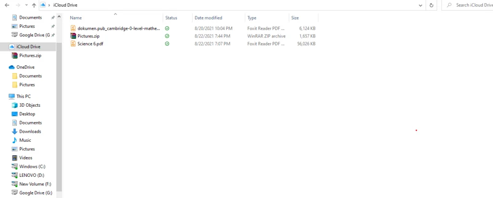Click the WinRAR ZIP archive type cell
This screenshot has height=198, width=493.
point(266,36)
